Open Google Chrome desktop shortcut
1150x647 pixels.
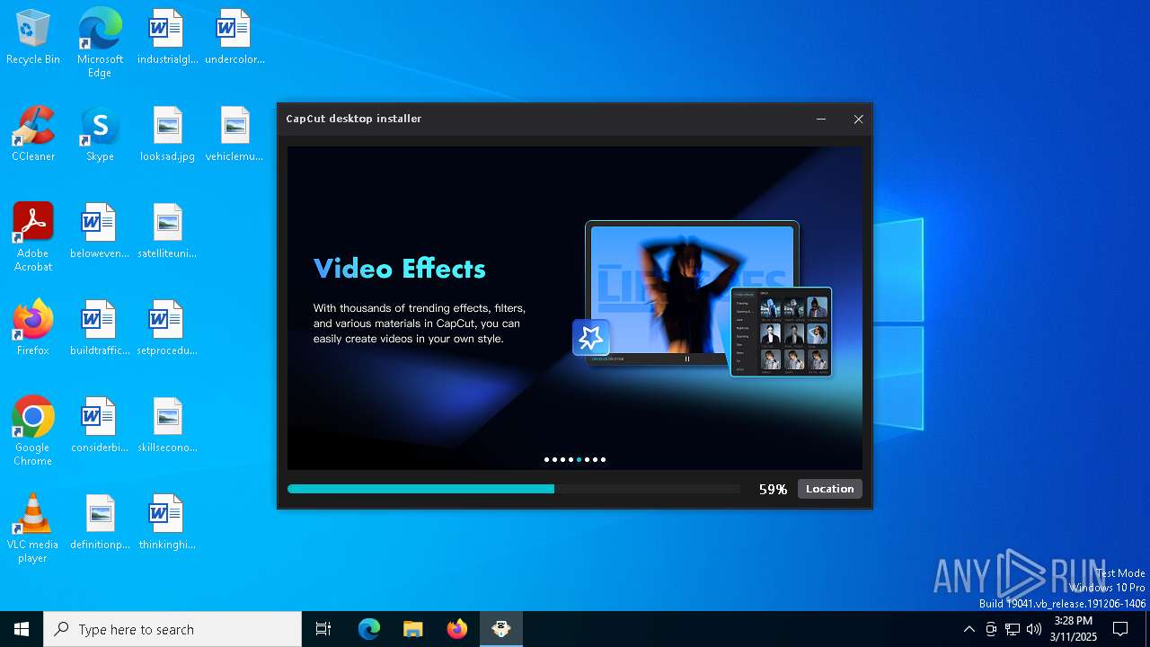coord(33,431)
